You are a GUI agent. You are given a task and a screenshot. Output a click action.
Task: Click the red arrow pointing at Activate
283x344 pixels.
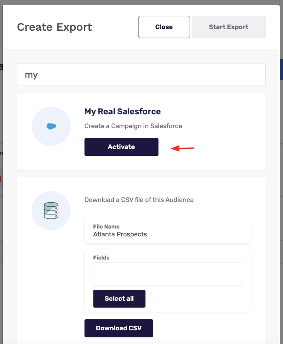182,149
